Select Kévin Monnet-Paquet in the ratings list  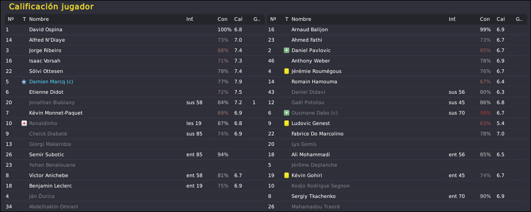pos(135,113)
